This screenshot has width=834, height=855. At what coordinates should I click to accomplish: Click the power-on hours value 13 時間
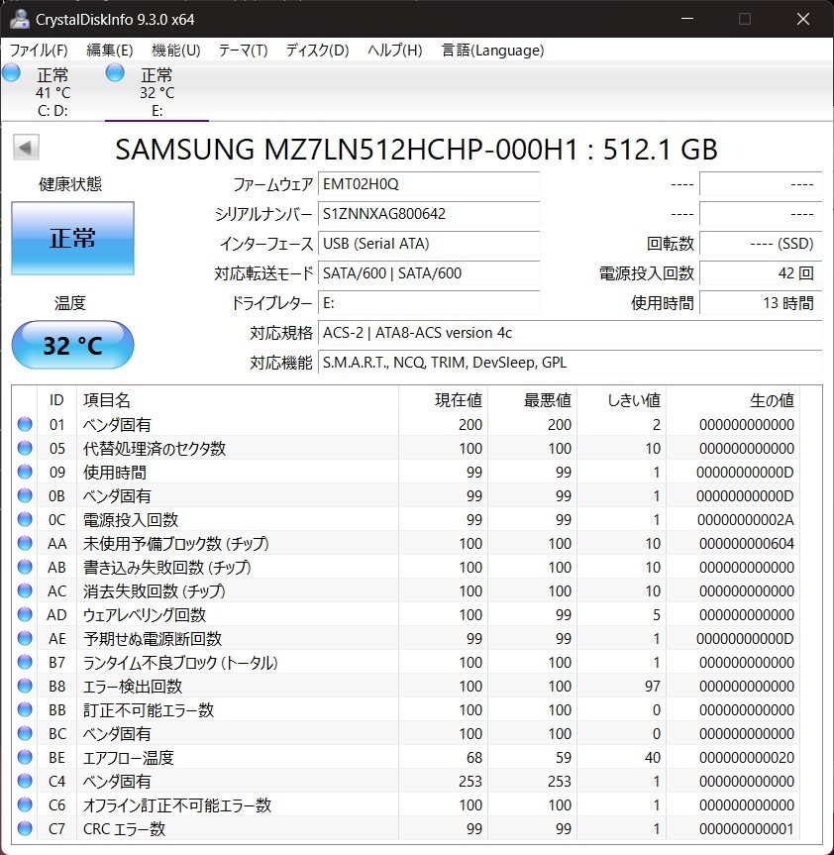(761, 302)
